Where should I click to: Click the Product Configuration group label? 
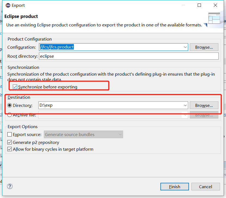click(30, 39)
